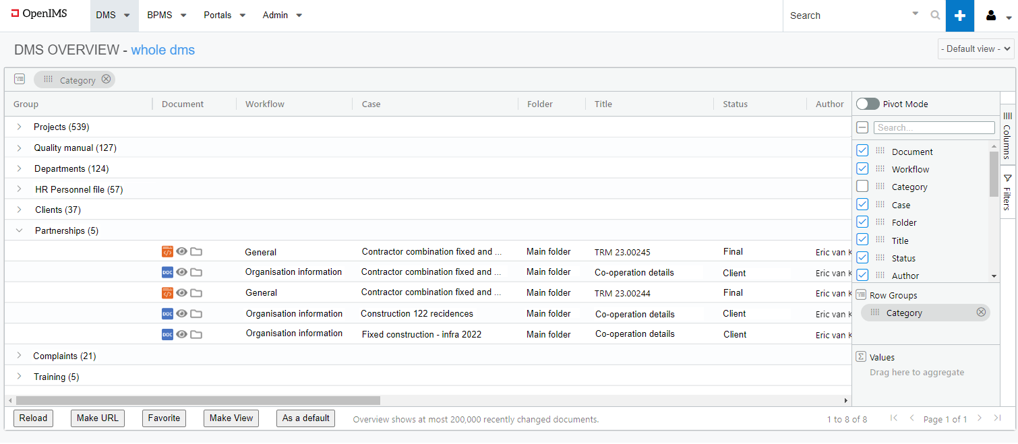Click the blue plus add button
This screenshot has width=1018, height=444.
point(960,15)
